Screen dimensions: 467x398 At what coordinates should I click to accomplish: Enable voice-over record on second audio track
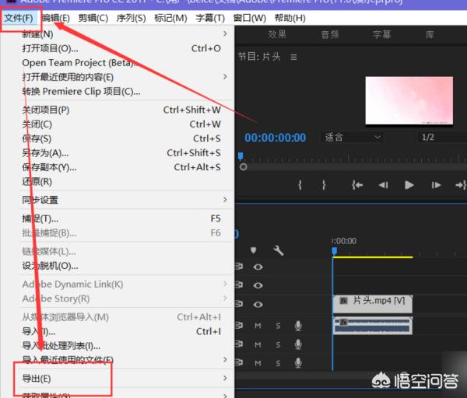[298, 344]
